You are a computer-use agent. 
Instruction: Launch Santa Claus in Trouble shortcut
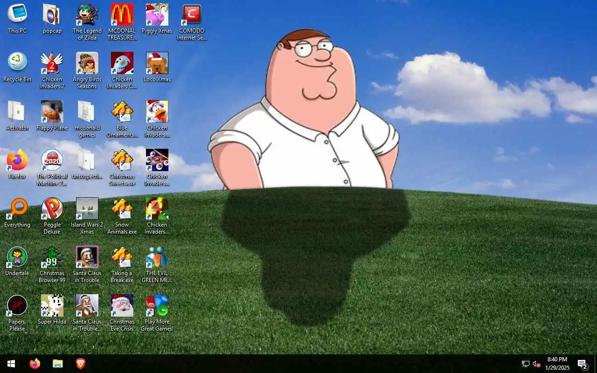coord(87,264)
